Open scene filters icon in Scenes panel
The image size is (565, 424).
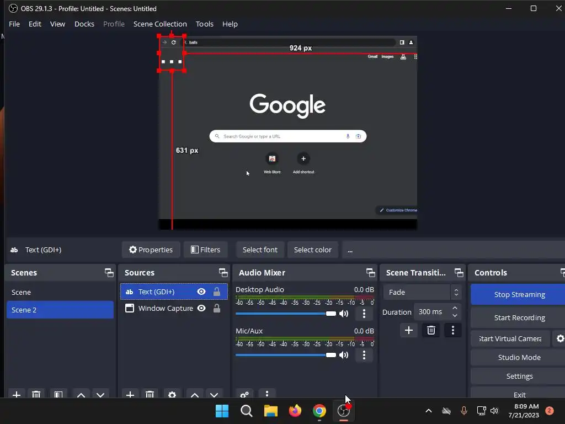(58, 394)
